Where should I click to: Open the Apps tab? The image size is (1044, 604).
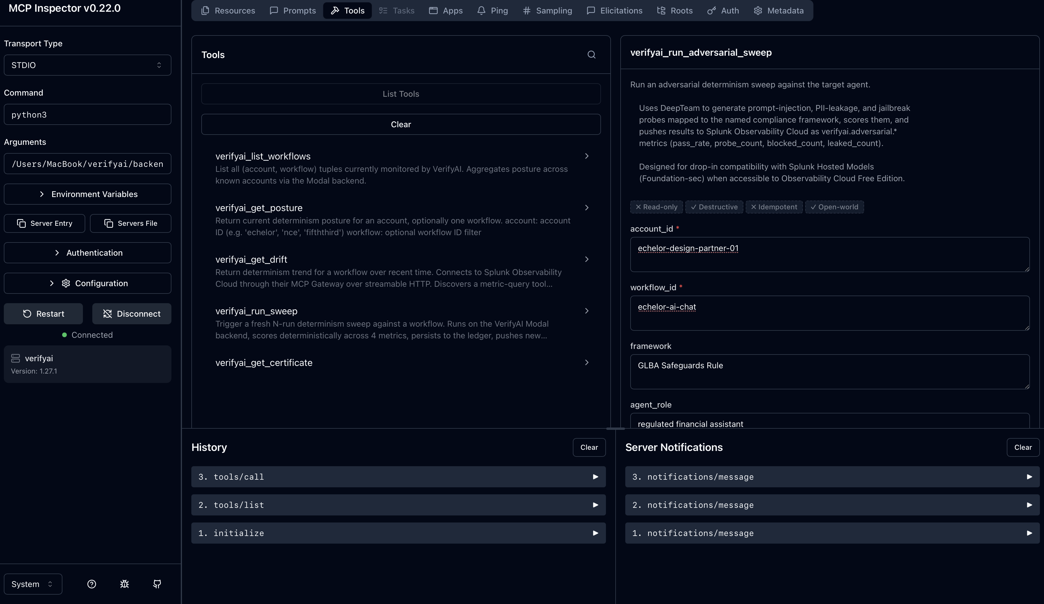click(445, 11)
